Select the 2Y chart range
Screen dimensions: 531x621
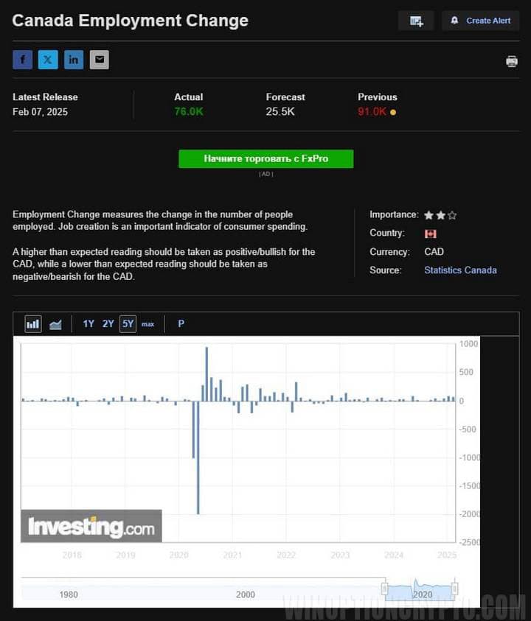tap(108, 323)
